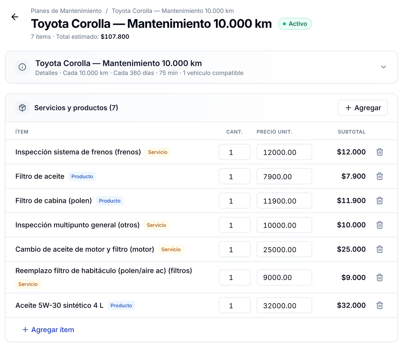Delete Reemplazo filtro de habitáculo row
The height and width of the screenshot is (347, 403).
pyautogui.click(x=380, y=277)
